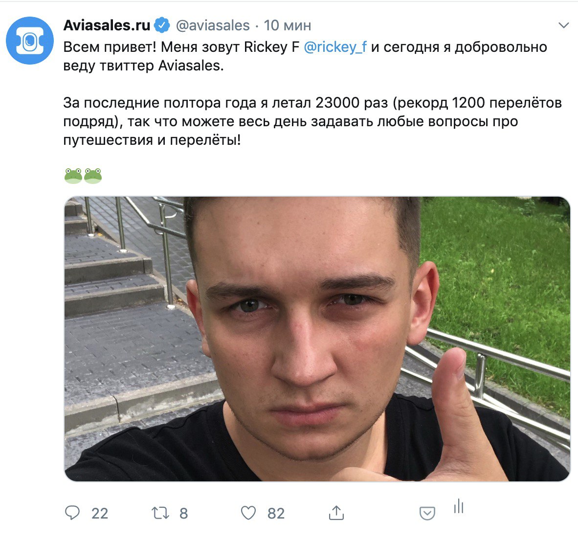The width and height of the screenshot is (578, 544).
Task: Click the frog emoji pair
Action: [x=83, y=176]
